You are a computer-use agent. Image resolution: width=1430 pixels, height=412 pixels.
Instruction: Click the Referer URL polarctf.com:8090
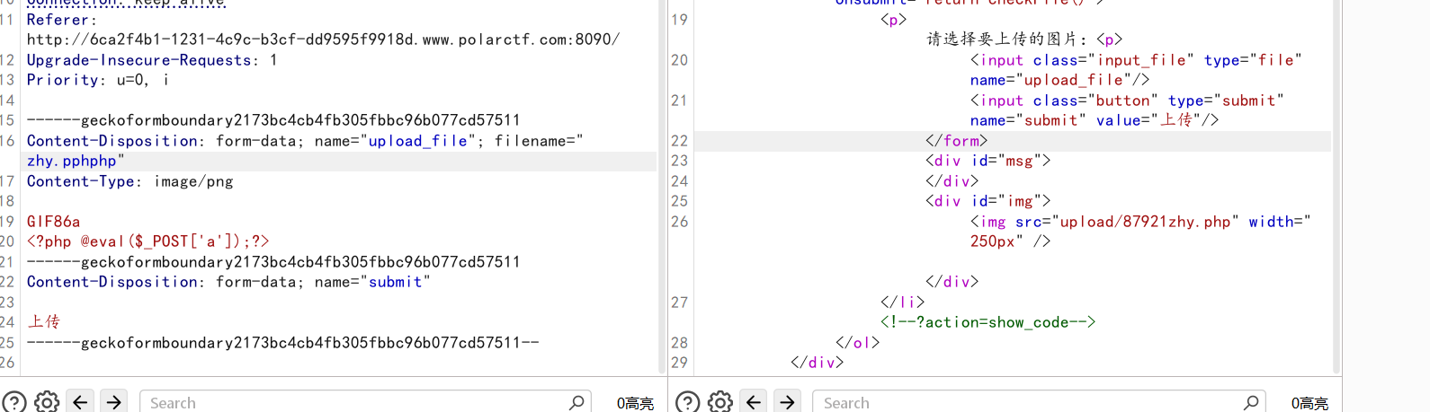pos(323,39)
